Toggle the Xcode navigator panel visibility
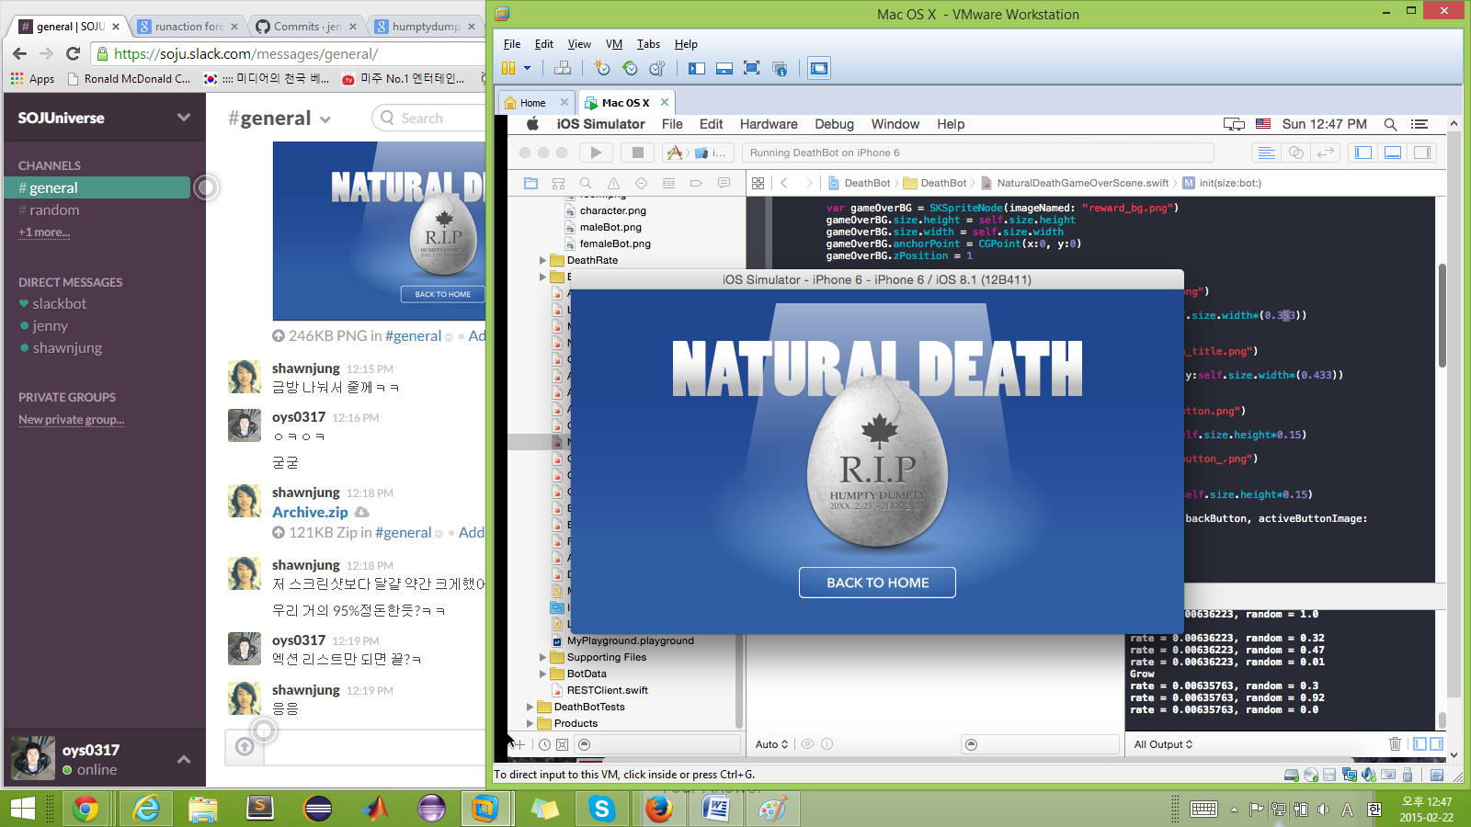 (1363, 153)
